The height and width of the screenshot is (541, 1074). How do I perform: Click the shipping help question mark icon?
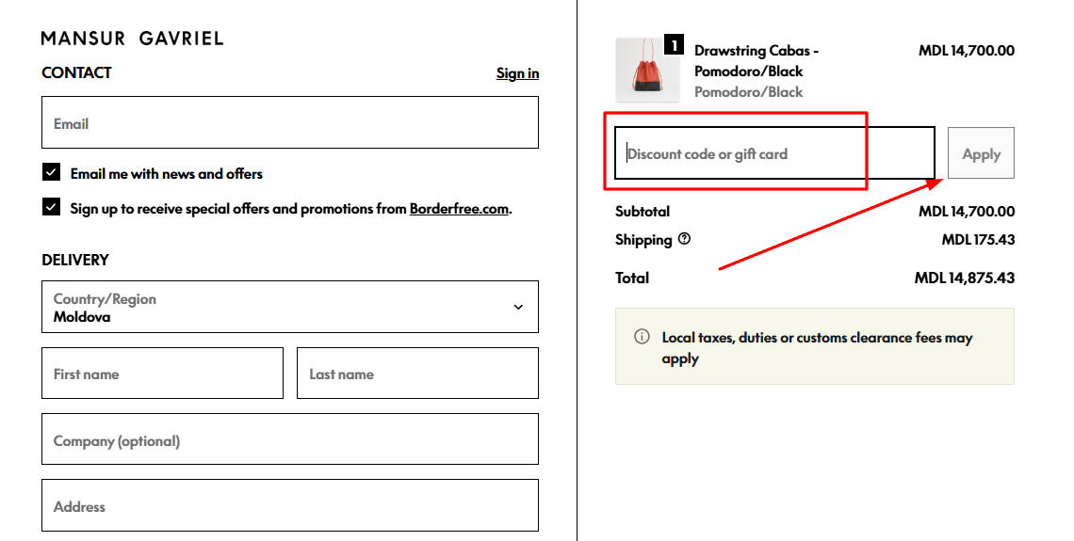pos(684,239)
